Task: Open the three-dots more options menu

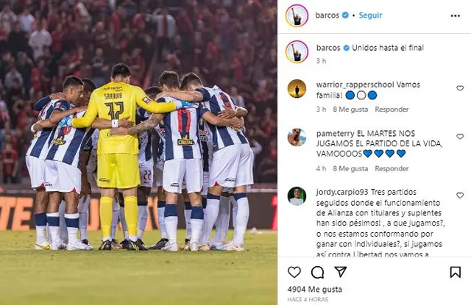Action: [x=455, y=15]
